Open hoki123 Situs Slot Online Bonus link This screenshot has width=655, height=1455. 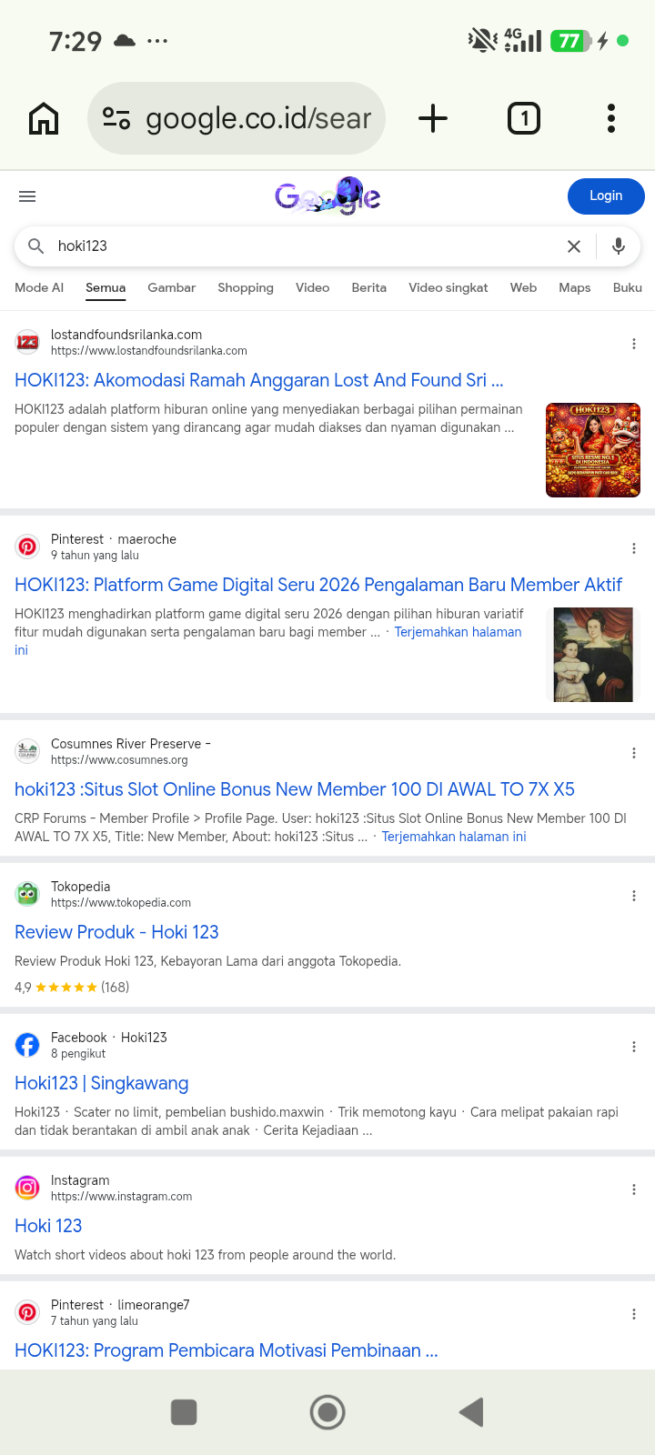(295, 789)
